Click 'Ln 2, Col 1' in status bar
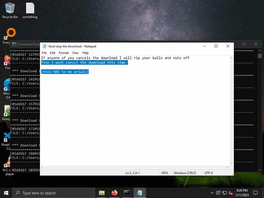 133,173
